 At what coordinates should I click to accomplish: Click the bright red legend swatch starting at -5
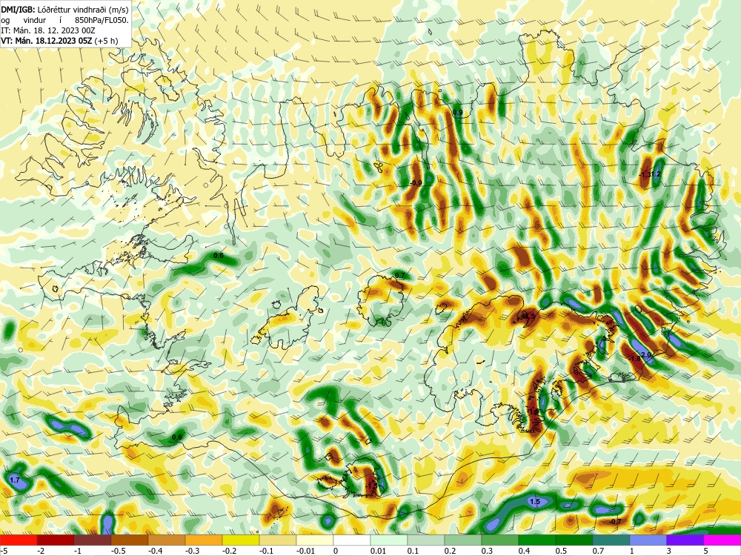click(x=19, y=540)
